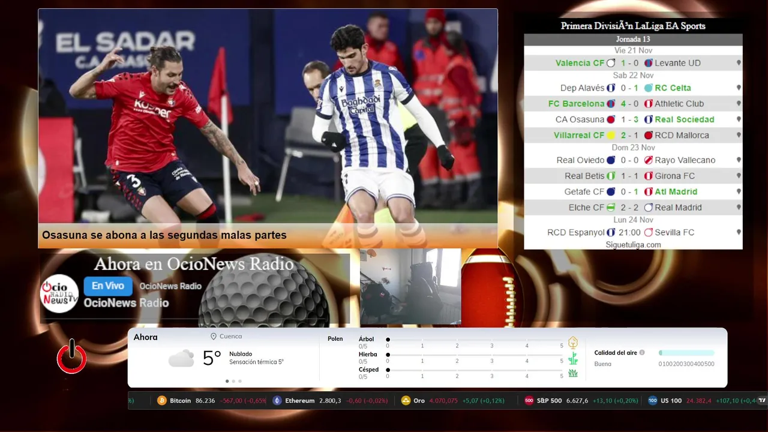Screen dimensions: 768x432
Task: Click the RCD Espanyol 21:00 kickoff time
Action: click(629, 232)
